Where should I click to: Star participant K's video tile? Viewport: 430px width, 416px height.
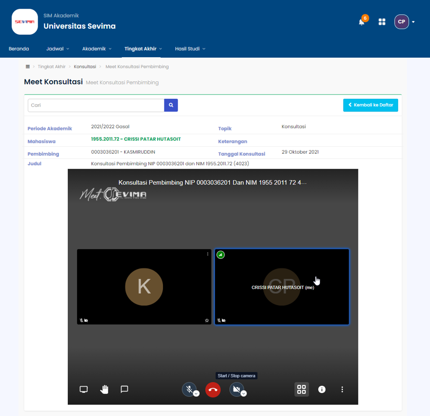pyautogui.click(x=207, y=320)
